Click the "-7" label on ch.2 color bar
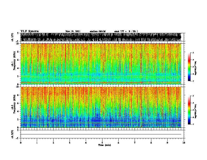The width and height of the screenshot is (207, 160). pyautogui.click(x=193, y=124)
